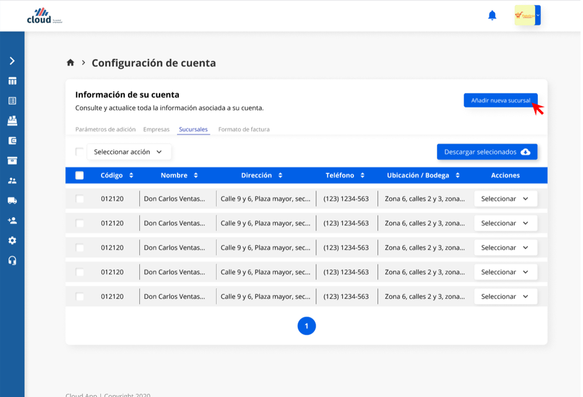
Task: Open the notifications bell
Action: 492,15
